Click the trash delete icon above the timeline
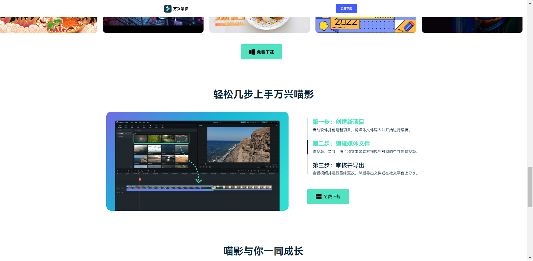The height and width of the screenshot is (261, 533). (129, 170)
